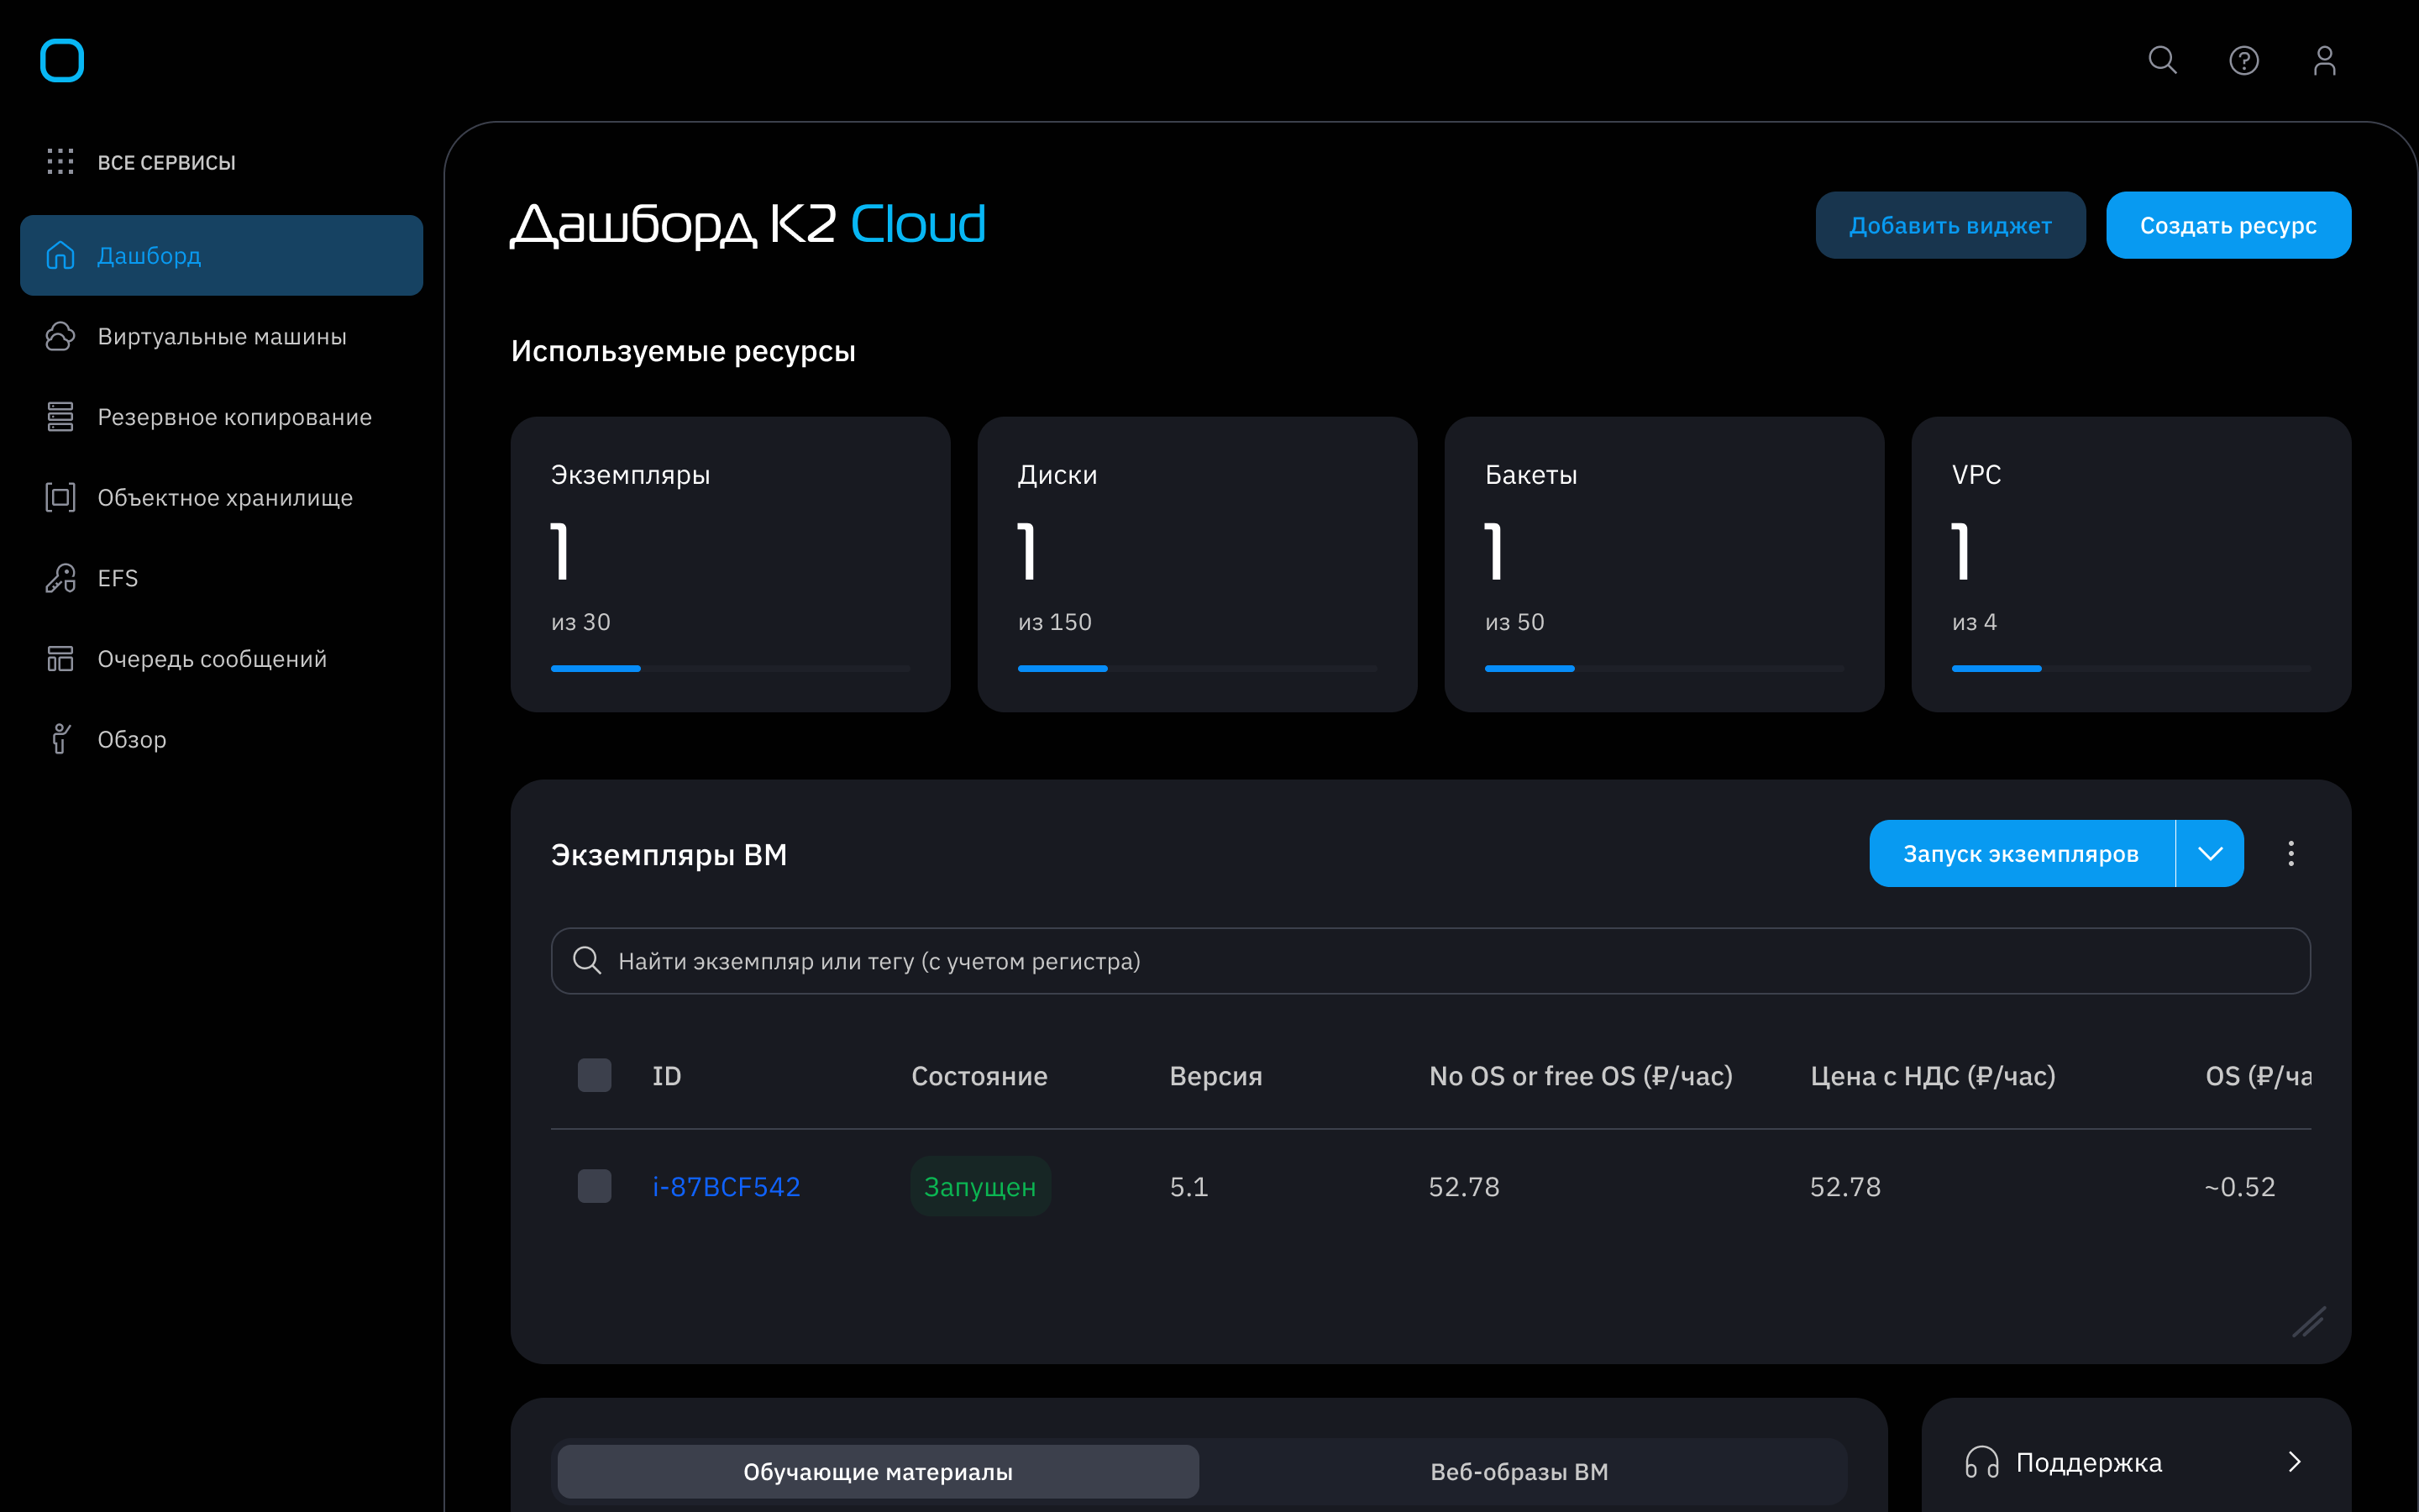Open the user profile icon

[2325, 61]
